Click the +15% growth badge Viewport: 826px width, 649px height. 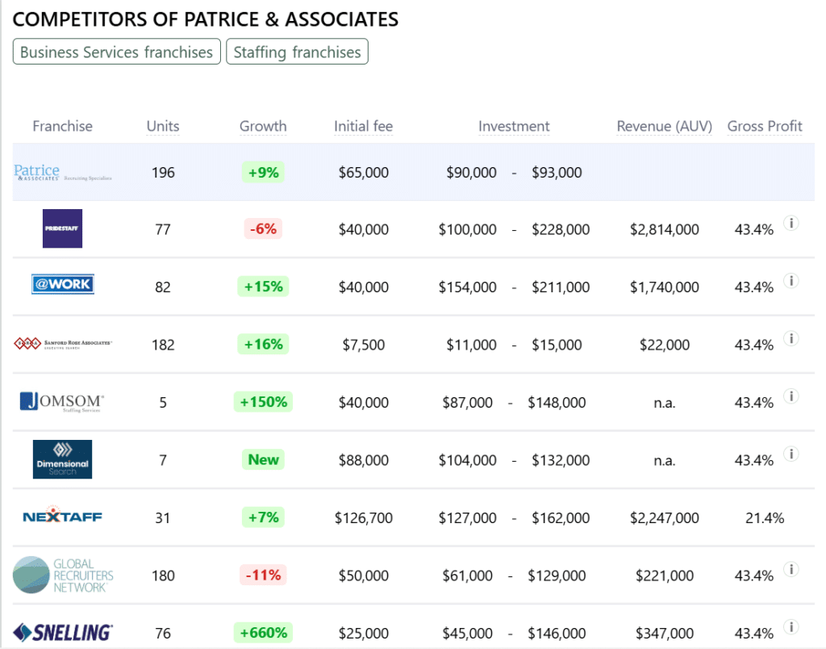point(263,287)
